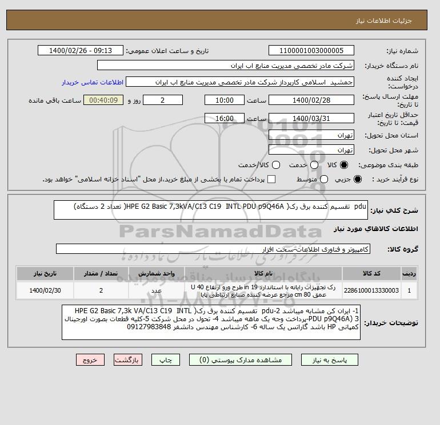Click the تعداد / مقدار column header
This screenshot has width=440, height=425.
101,273
